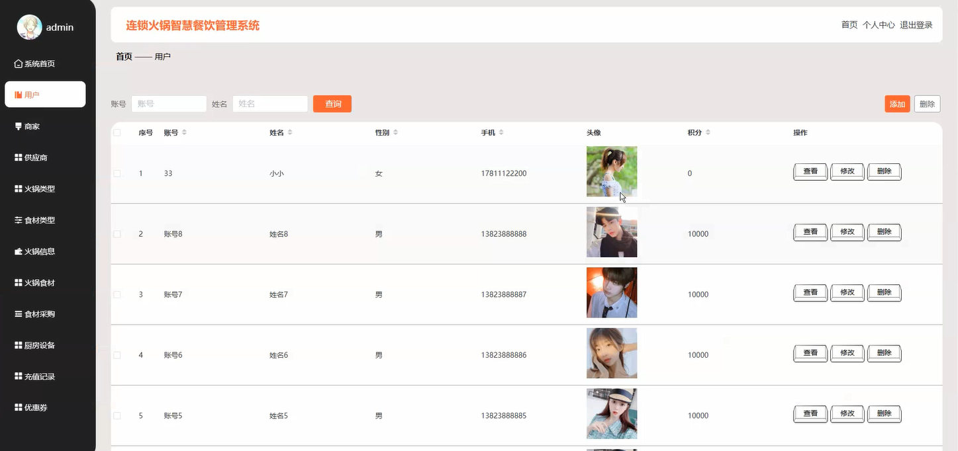958x451 pixels.
Task: Click 删除 in the 账号8 row
Action: (885, 233)
